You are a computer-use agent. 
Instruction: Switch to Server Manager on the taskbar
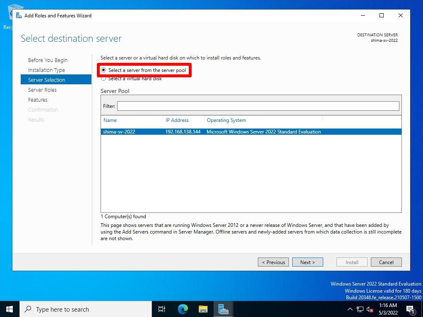click(224, 309)
